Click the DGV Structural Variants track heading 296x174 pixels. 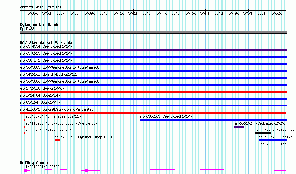47,43
